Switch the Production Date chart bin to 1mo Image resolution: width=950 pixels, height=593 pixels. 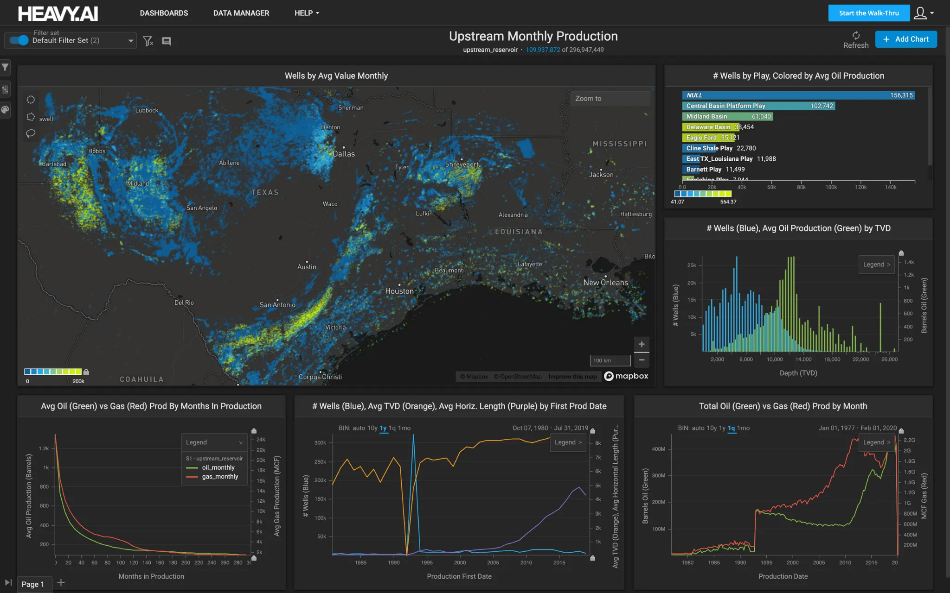coord(742,428)
